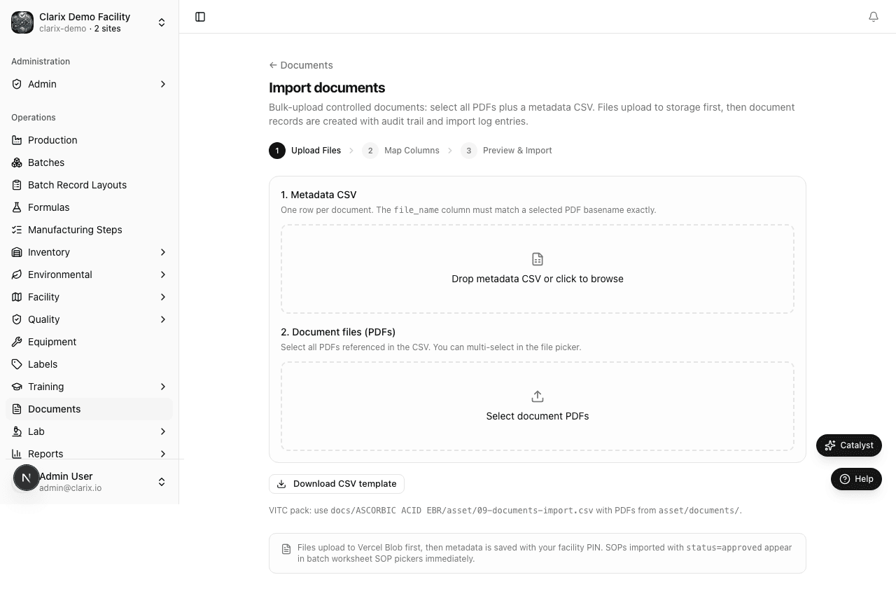Click the Batches cubes icon
The height and width of the screenshot is (596, 896).
(x=17, y=162)
